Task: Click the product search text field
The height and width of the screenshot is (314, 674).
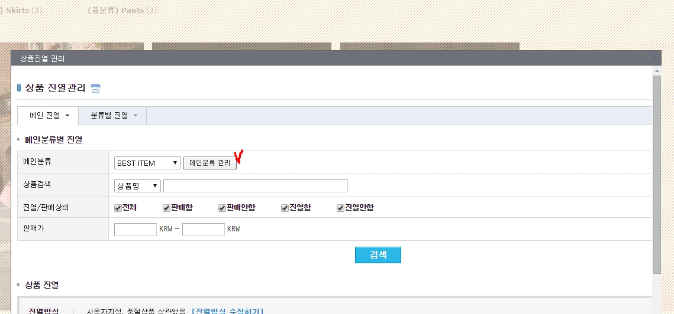Action: tap(255, 186)
